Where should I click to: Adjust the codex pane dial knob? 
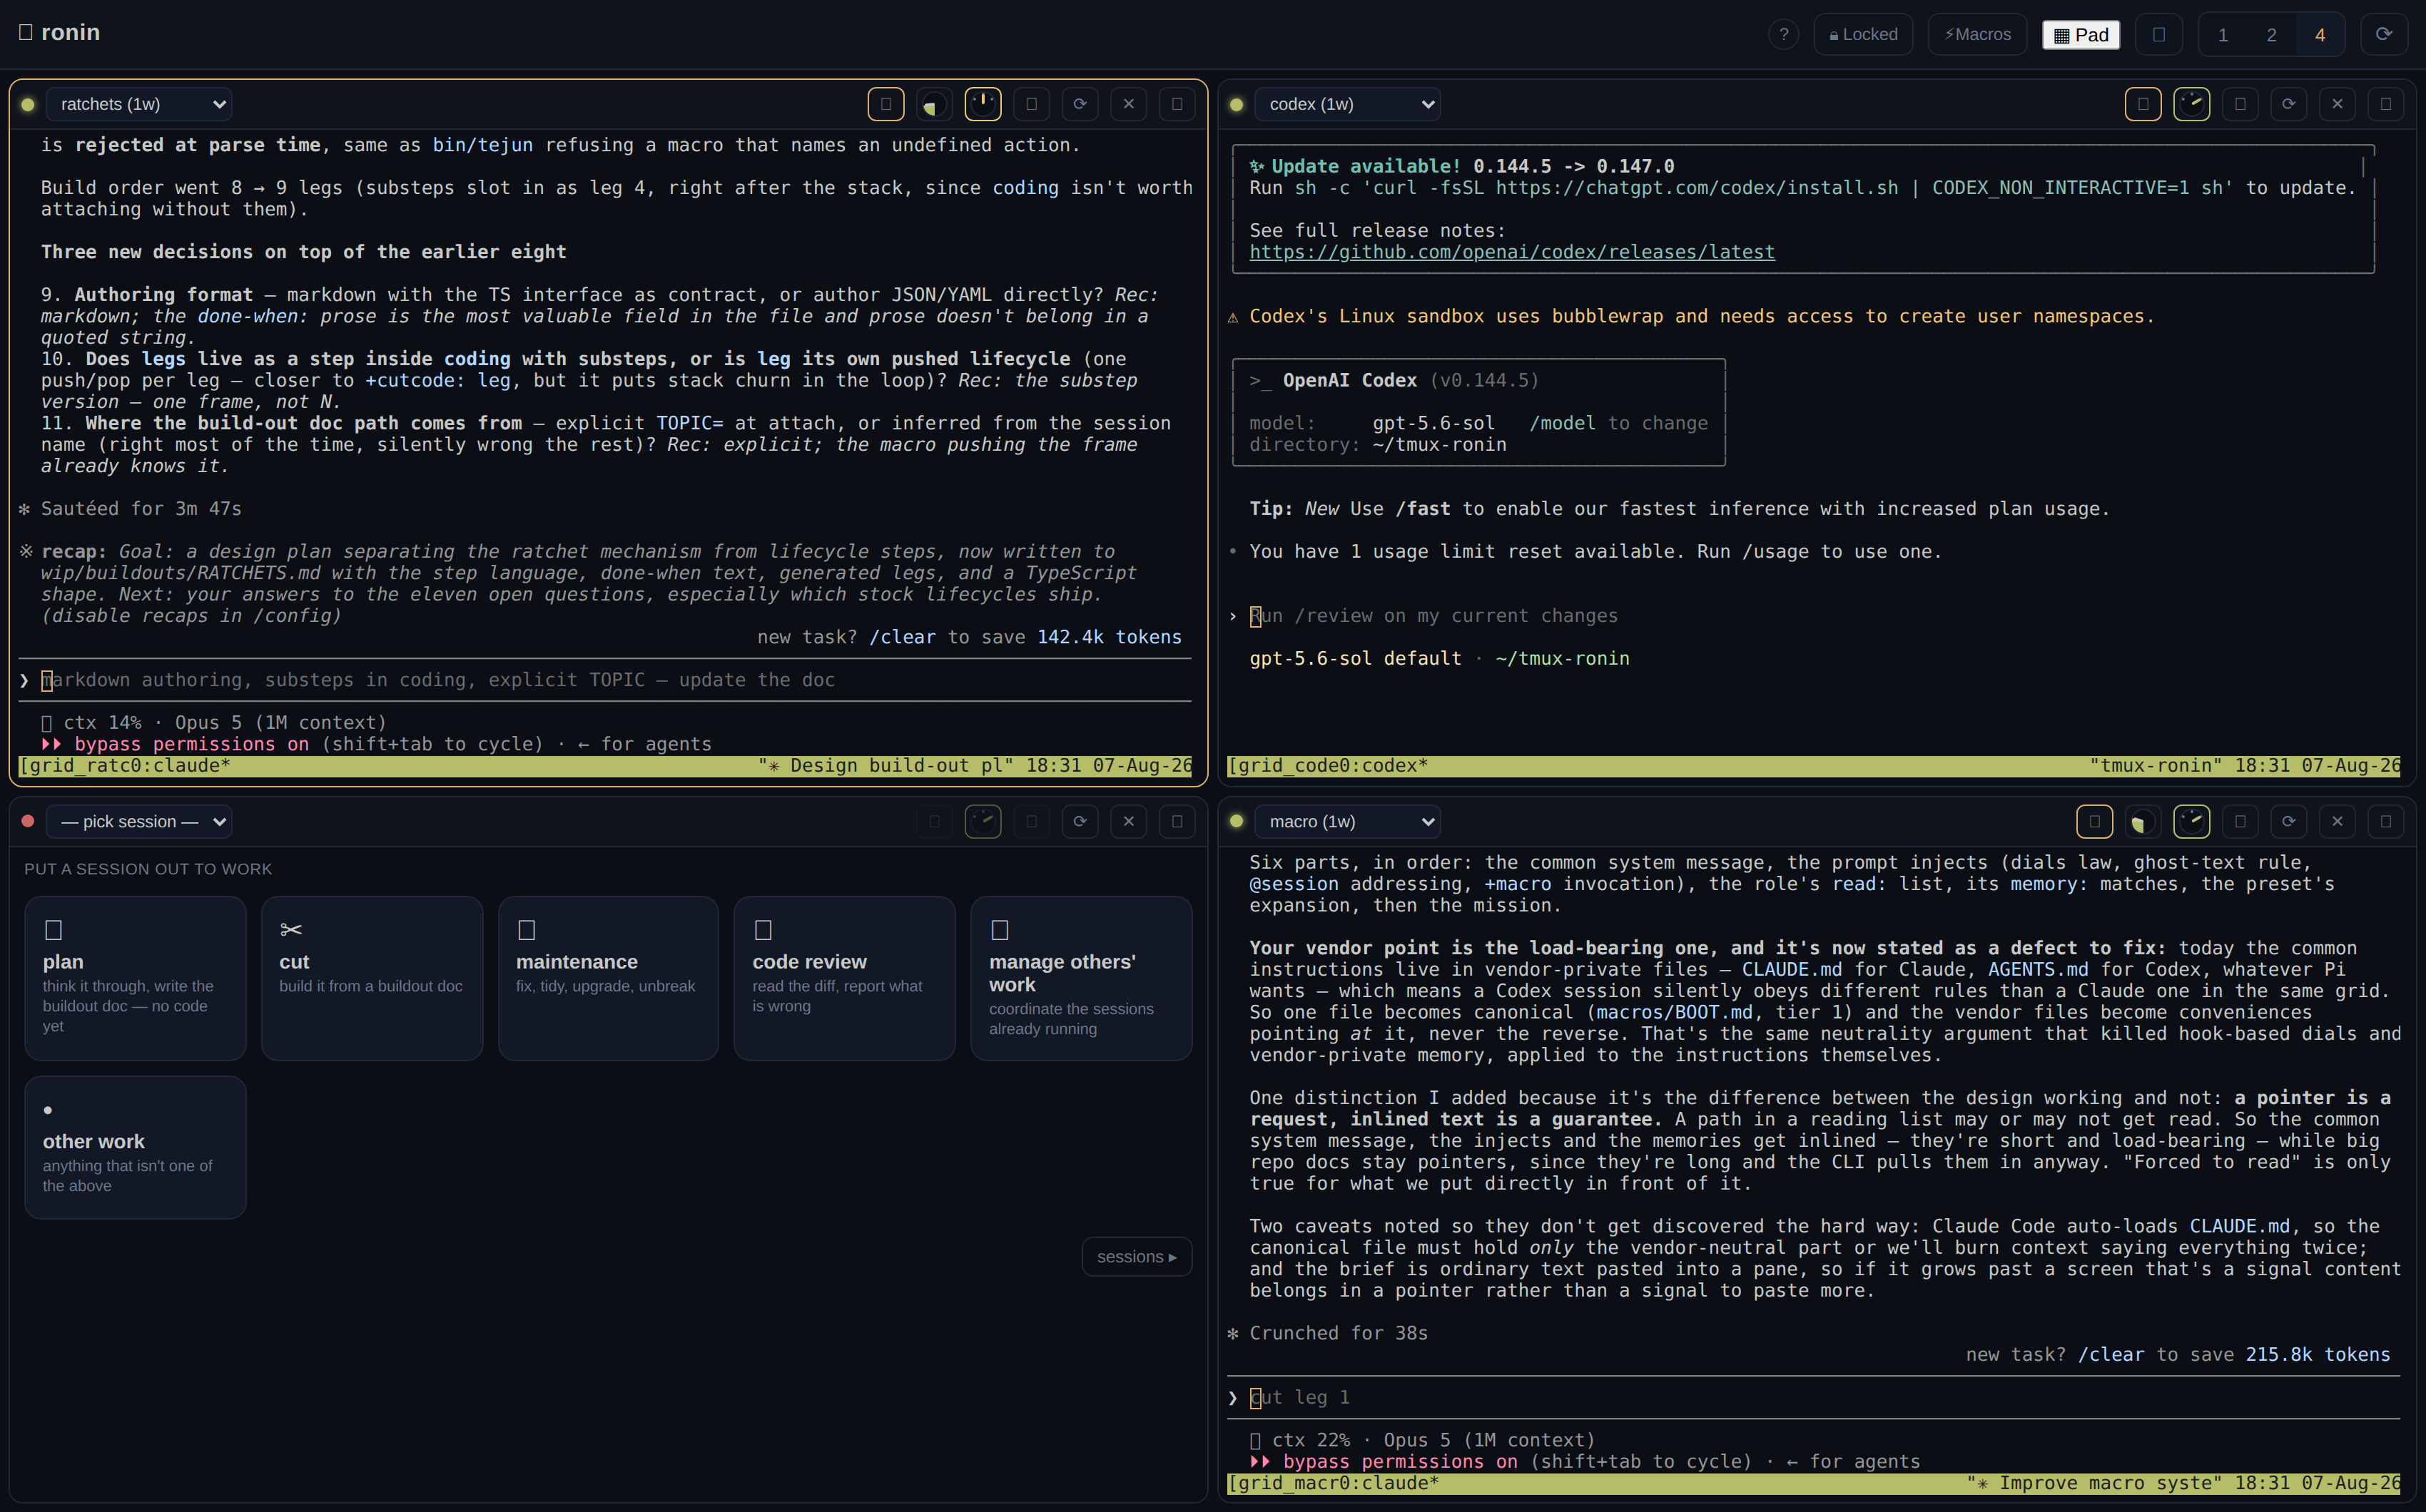pyautogui.click(x=2191, y=104)
